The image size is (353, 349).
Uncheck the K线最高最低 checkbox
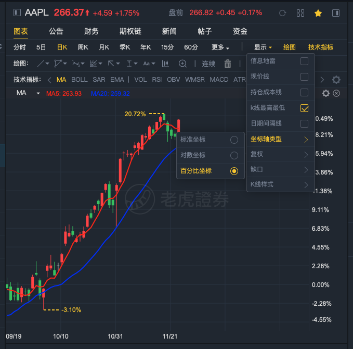point(304,108)
